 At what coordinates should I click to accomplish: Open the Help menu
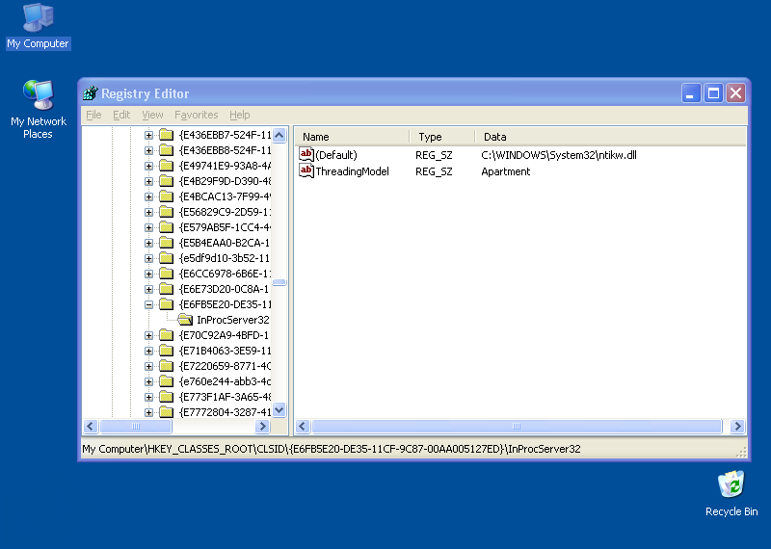pyautogui.click(x=239, y=115)
